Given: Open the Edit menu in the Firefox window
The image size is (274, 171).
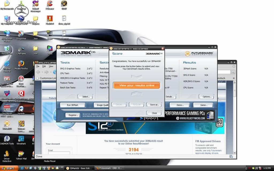Looking at the screenshot, I should (44, 66).
